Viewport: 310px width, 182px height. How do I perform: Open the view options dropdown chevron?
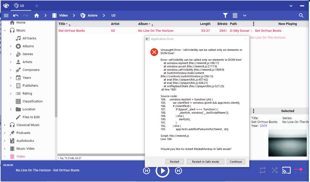[244, 16]
